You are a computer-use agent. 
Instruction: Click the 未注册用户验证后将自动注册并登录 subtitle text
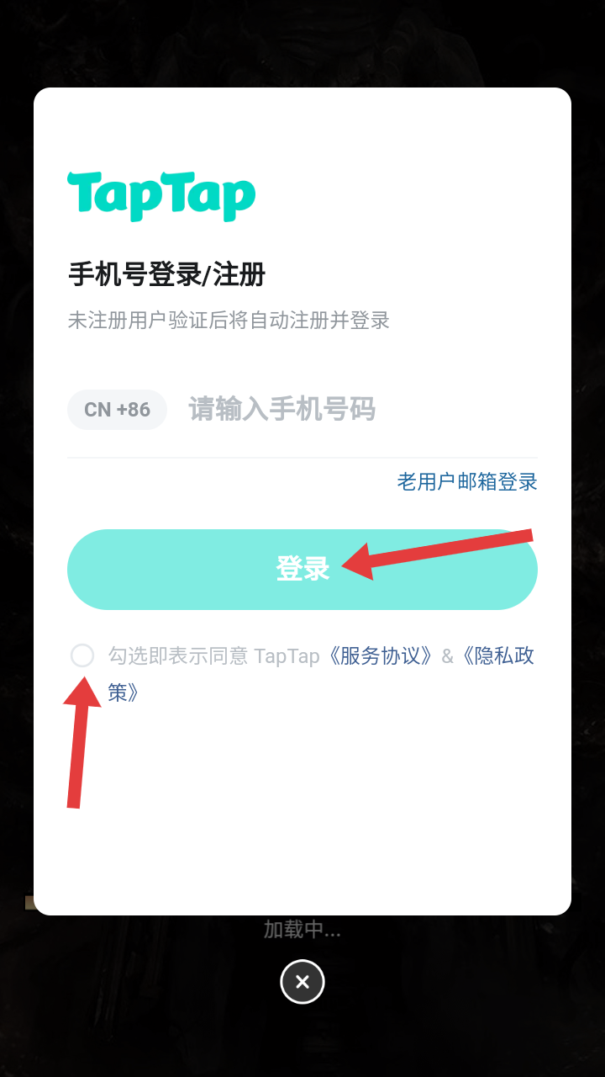coord(229,321)
